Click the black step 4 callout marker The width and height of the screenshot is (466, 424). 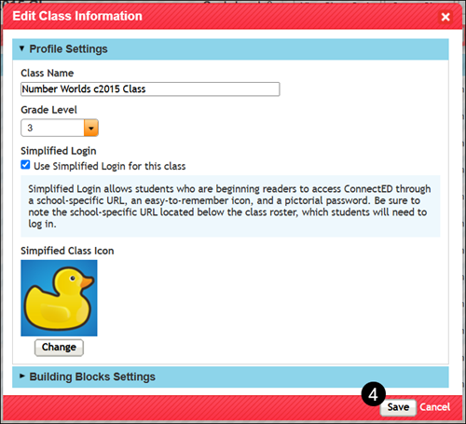(374, 394)
